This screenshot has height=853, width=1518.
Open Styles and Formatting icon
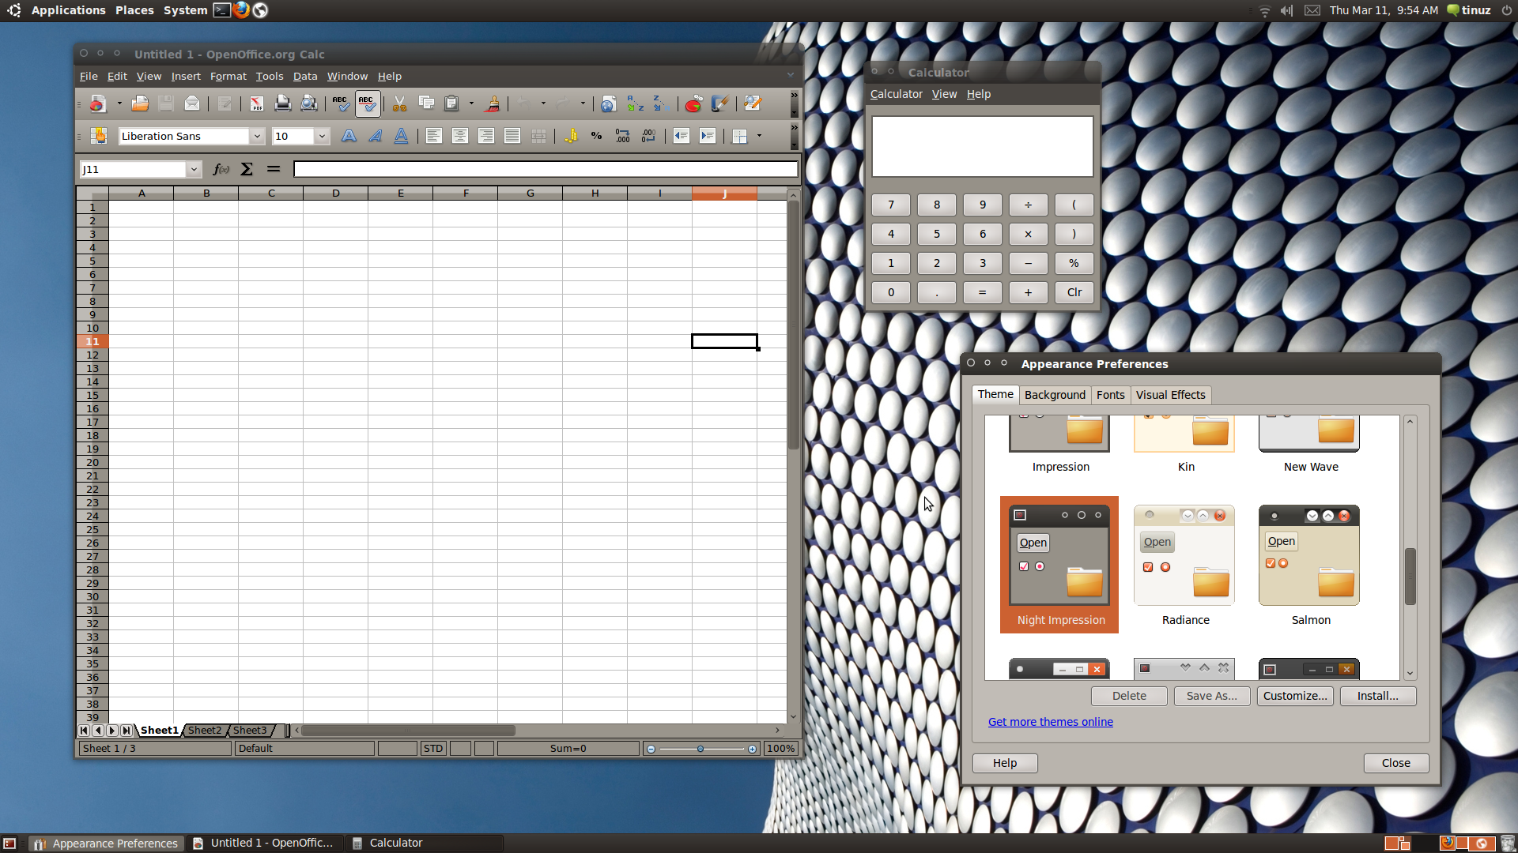(x=98, y=136)
